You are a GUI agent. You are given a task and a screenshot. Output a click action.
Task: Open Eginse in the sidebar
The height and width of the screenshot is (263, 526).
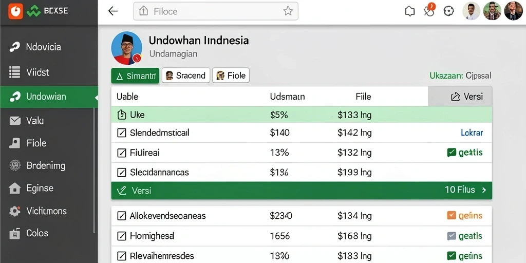[49, 188]
